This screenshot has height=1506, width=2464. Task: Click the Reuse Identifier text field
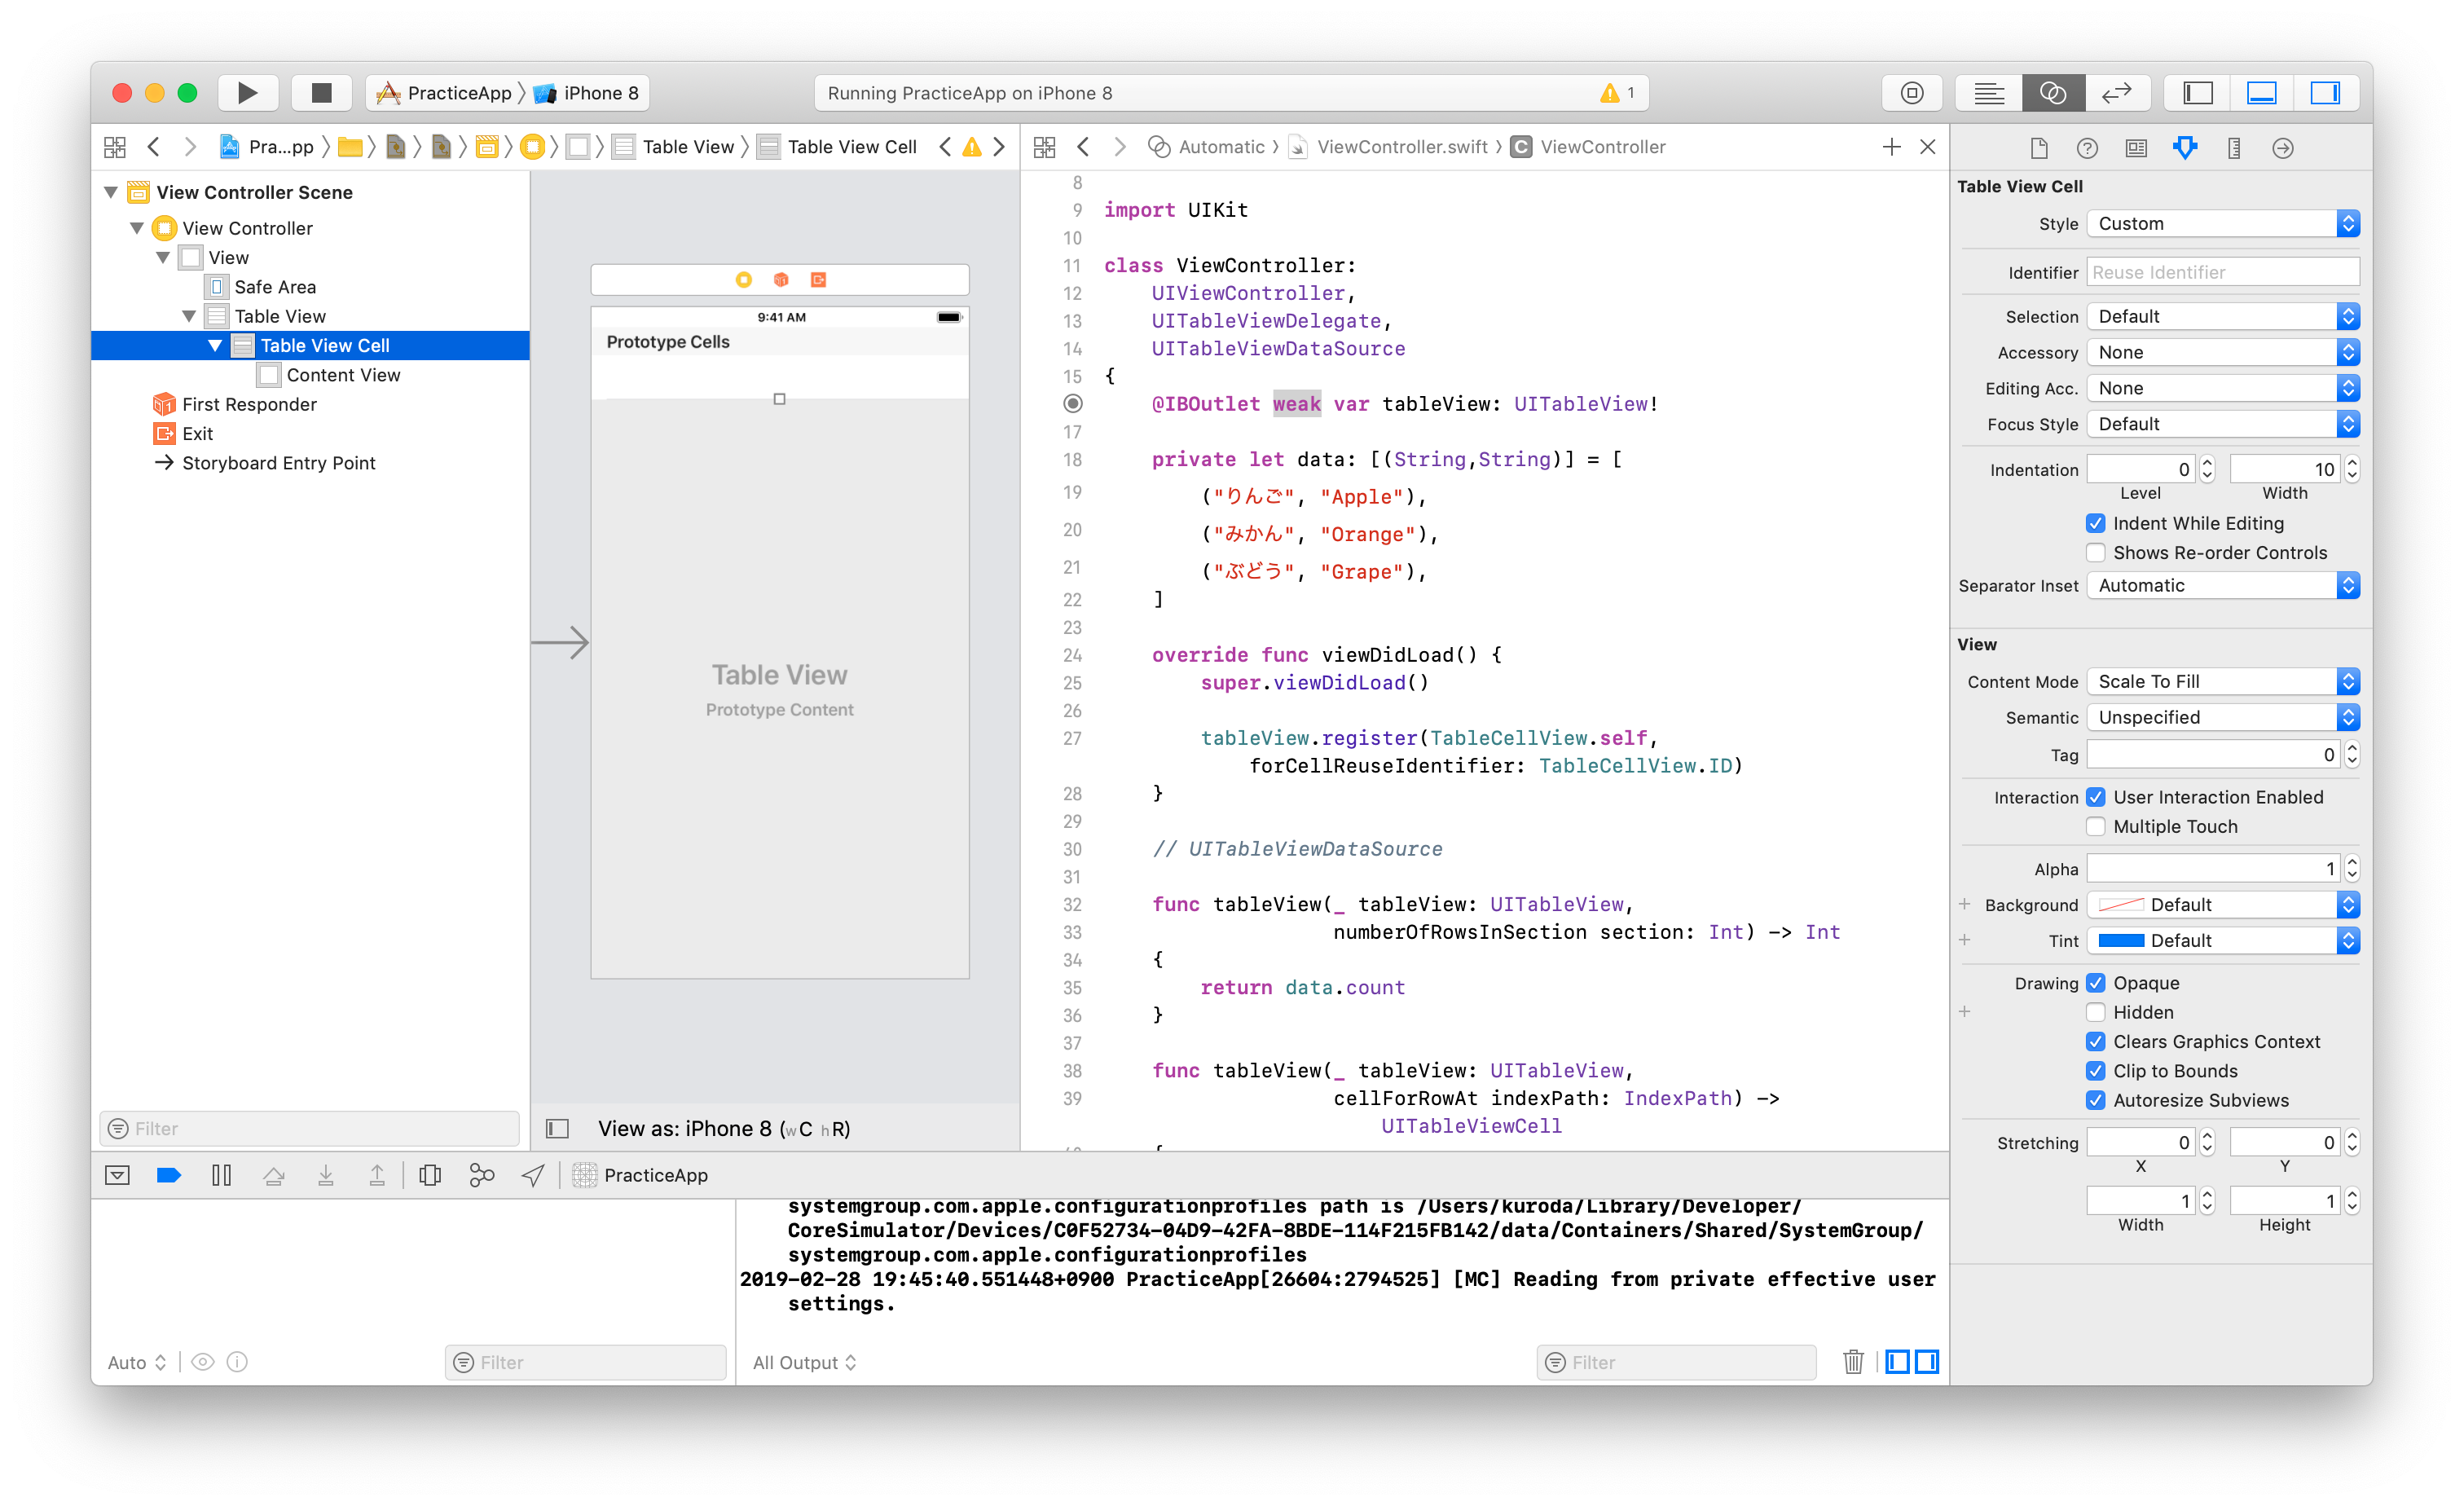coord(2222,272)
